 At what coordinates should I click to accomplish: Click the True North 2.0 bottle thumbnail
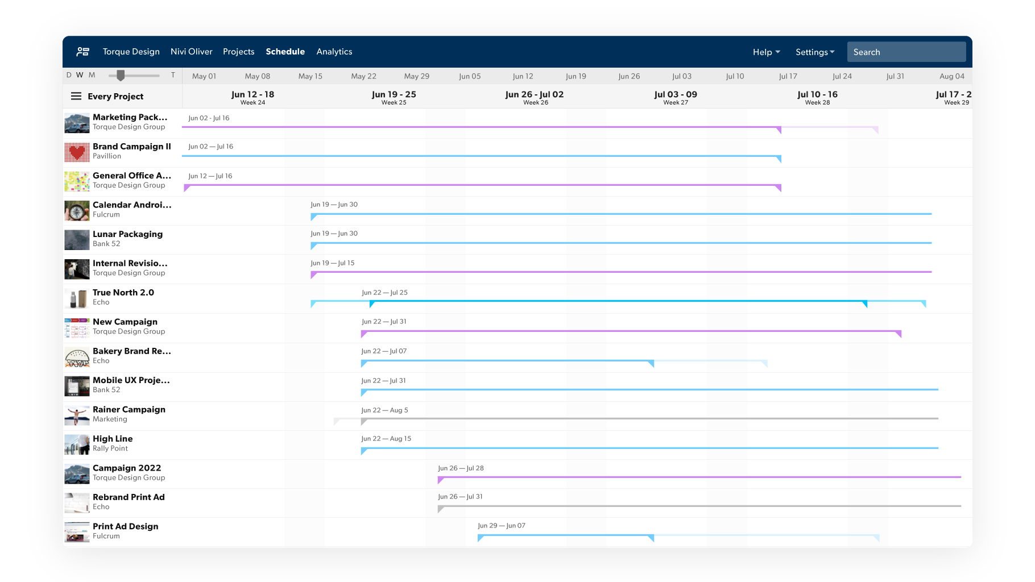77,298
